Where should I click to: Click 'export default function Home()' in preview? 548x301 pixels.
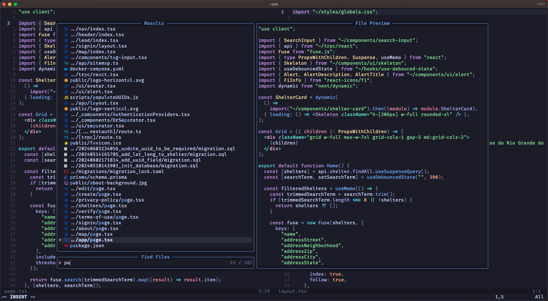coord(304,166)
